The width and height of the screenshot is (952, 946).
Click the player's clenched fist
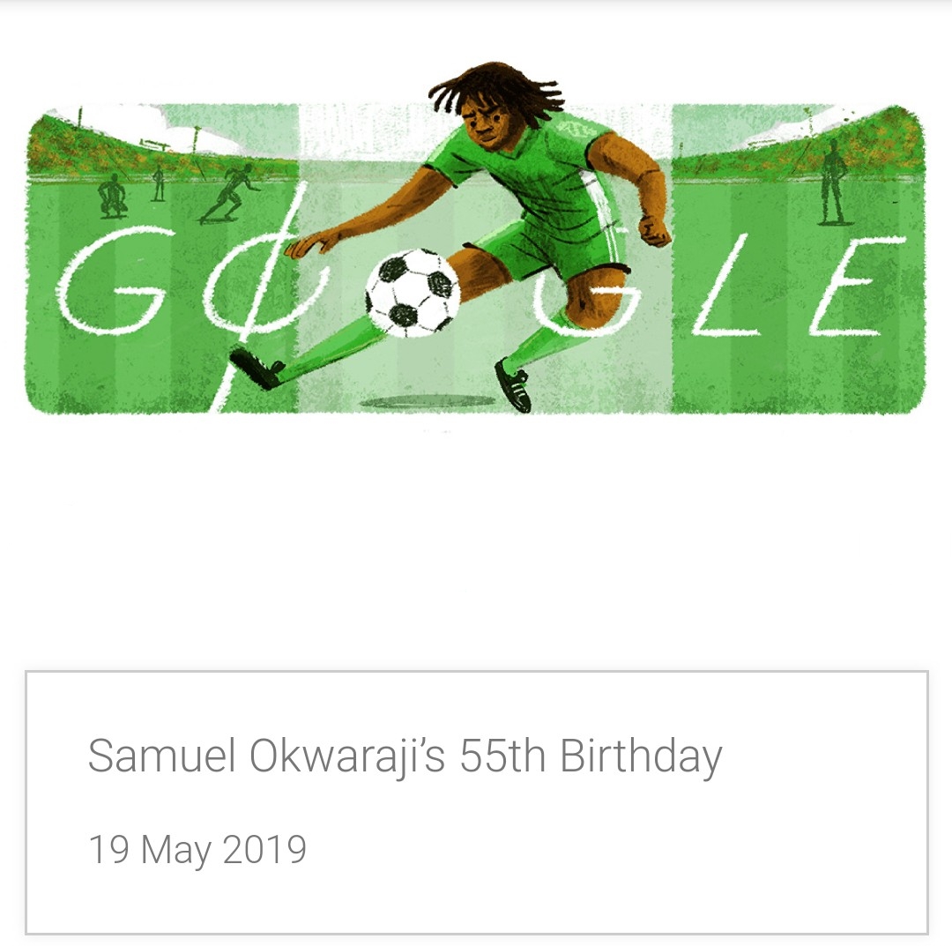(x=654, y=229)
